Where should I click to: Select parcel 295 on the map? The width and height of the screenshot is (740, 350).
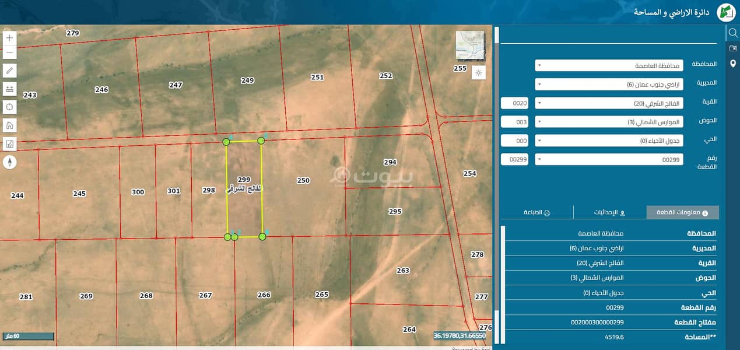(395, 212)
